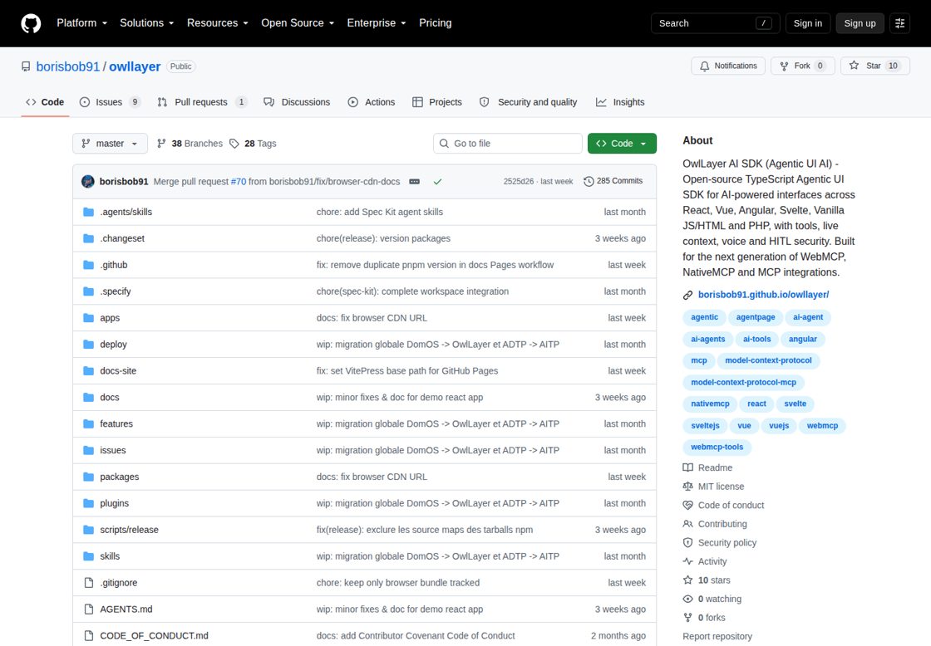Image resolution: width=931 pixels, height=646 pixels.
Task: Click the Sign up button
Action: [x=860, y=23]
